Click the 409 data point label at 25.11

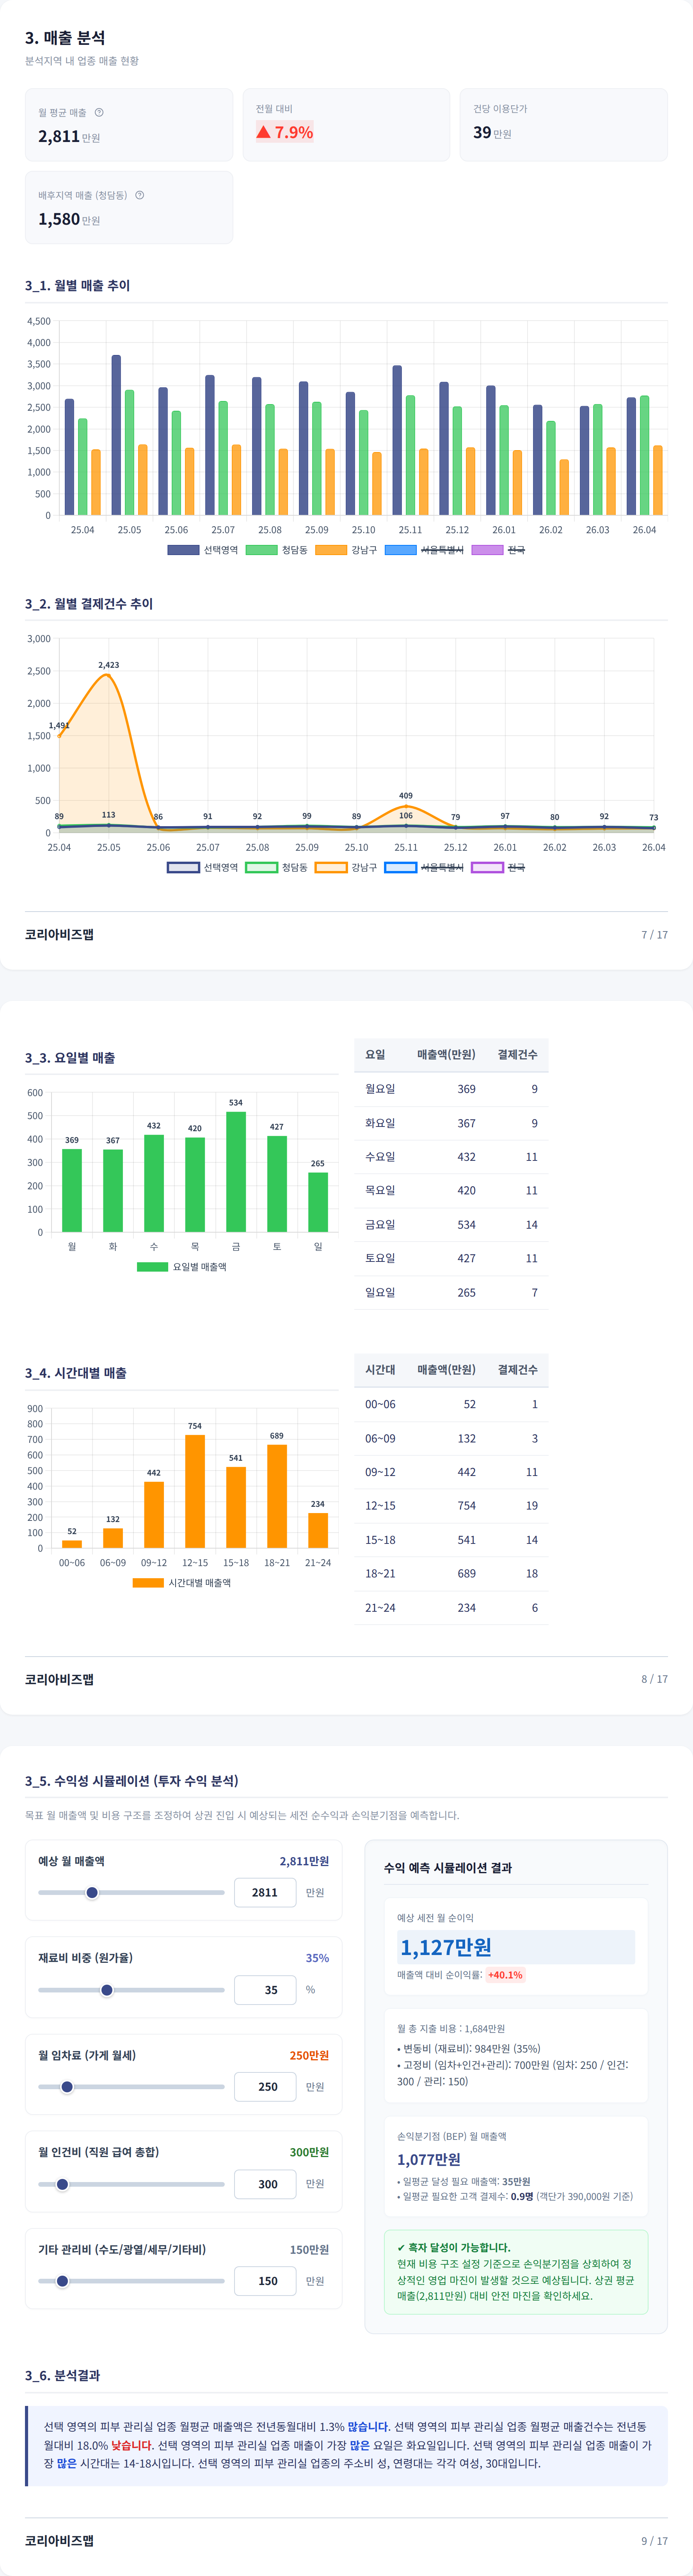click(x=405, y=796)
